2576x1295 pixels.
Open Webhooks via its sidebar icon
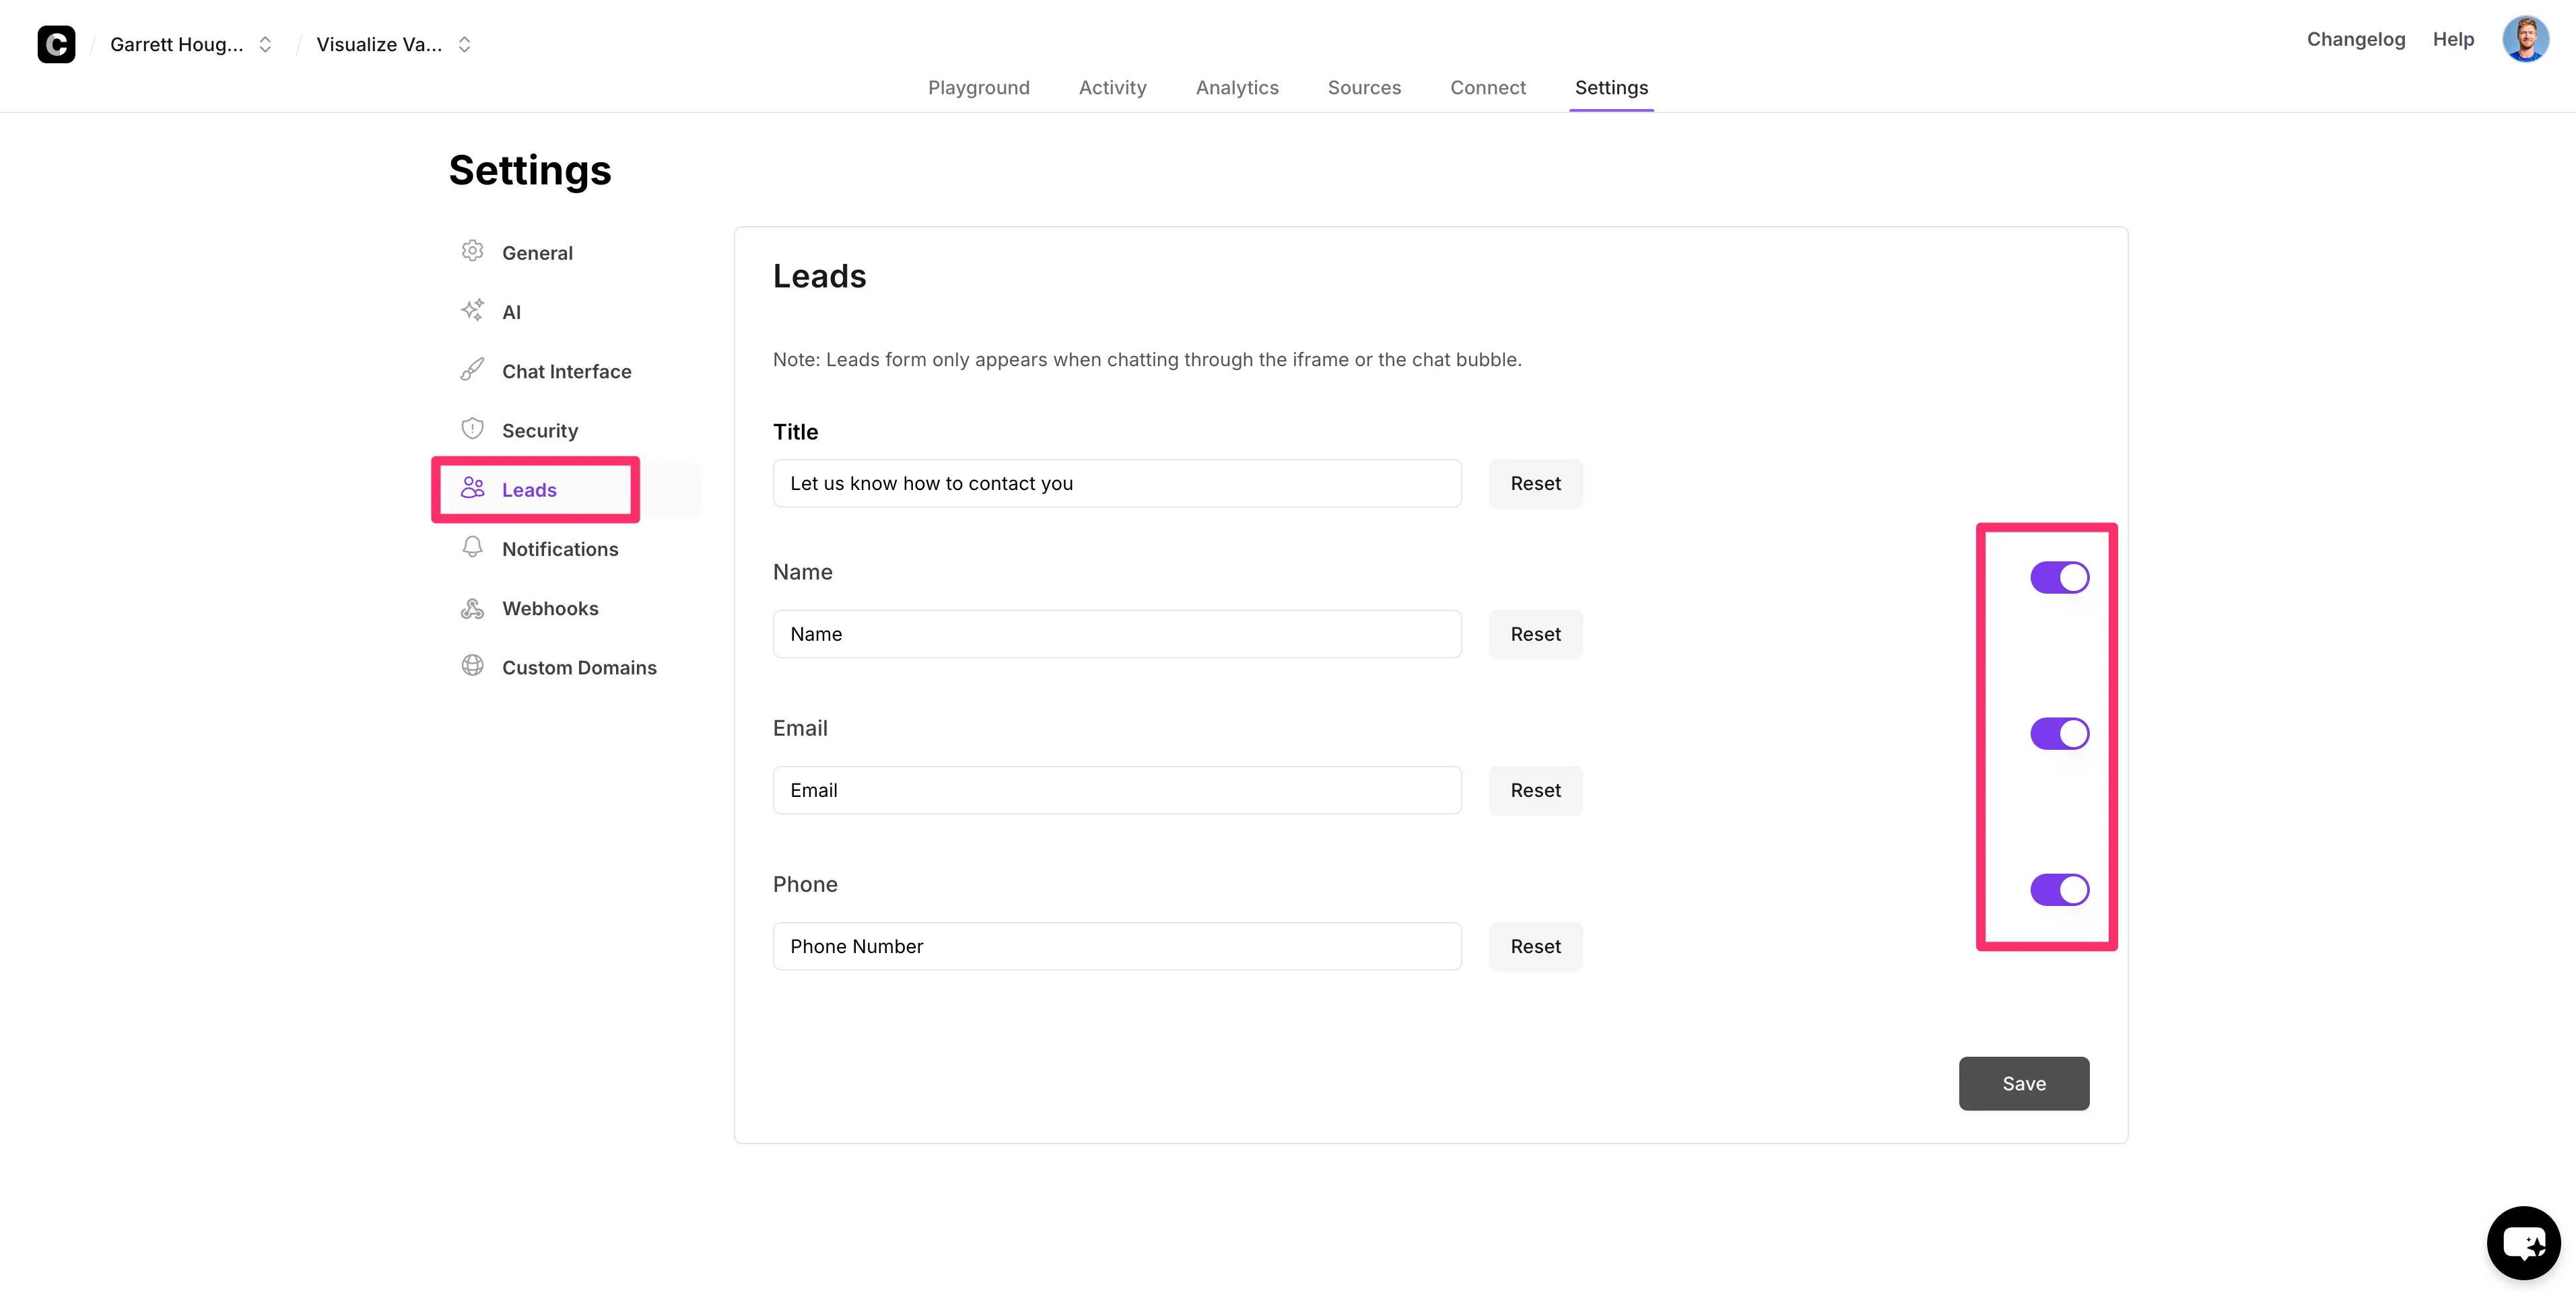point(472,607)
